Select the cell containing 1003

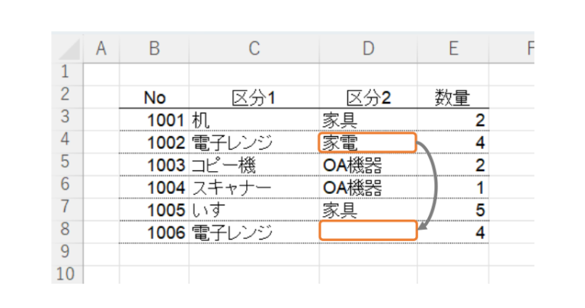(155, 165)
